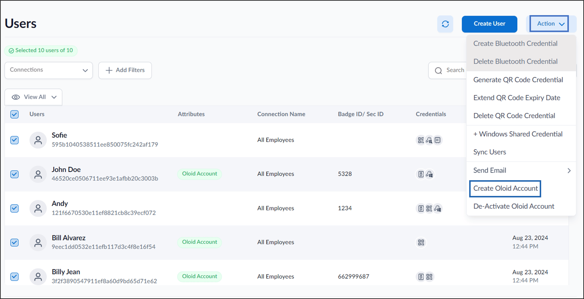Uncheck the select-all checkbox in the Users header
This screenshot has height=299, width=584.
(x=15, y=114)
